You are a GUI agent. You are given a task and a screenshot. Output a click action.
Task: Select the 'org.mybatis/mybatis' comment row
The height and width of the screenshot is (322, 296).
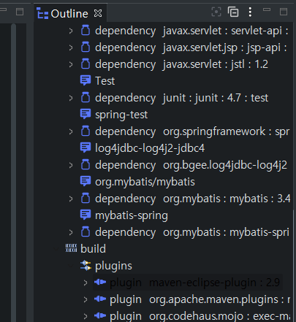[145, 182]
